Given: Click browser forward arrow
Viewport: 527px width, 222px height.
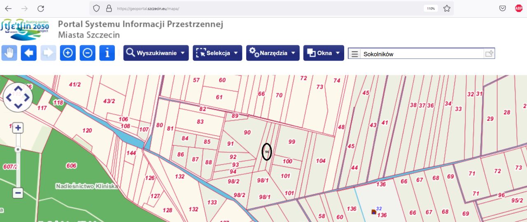Looking at the screenshot, I should click(x=24, y=8).
